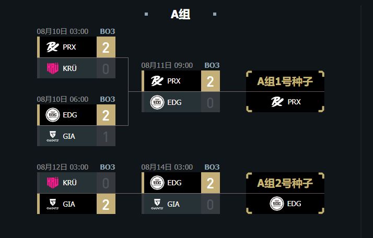
Task: Click EDG team name in 08月14日 match
Action: pyautogui.click(x=174, y=183)
